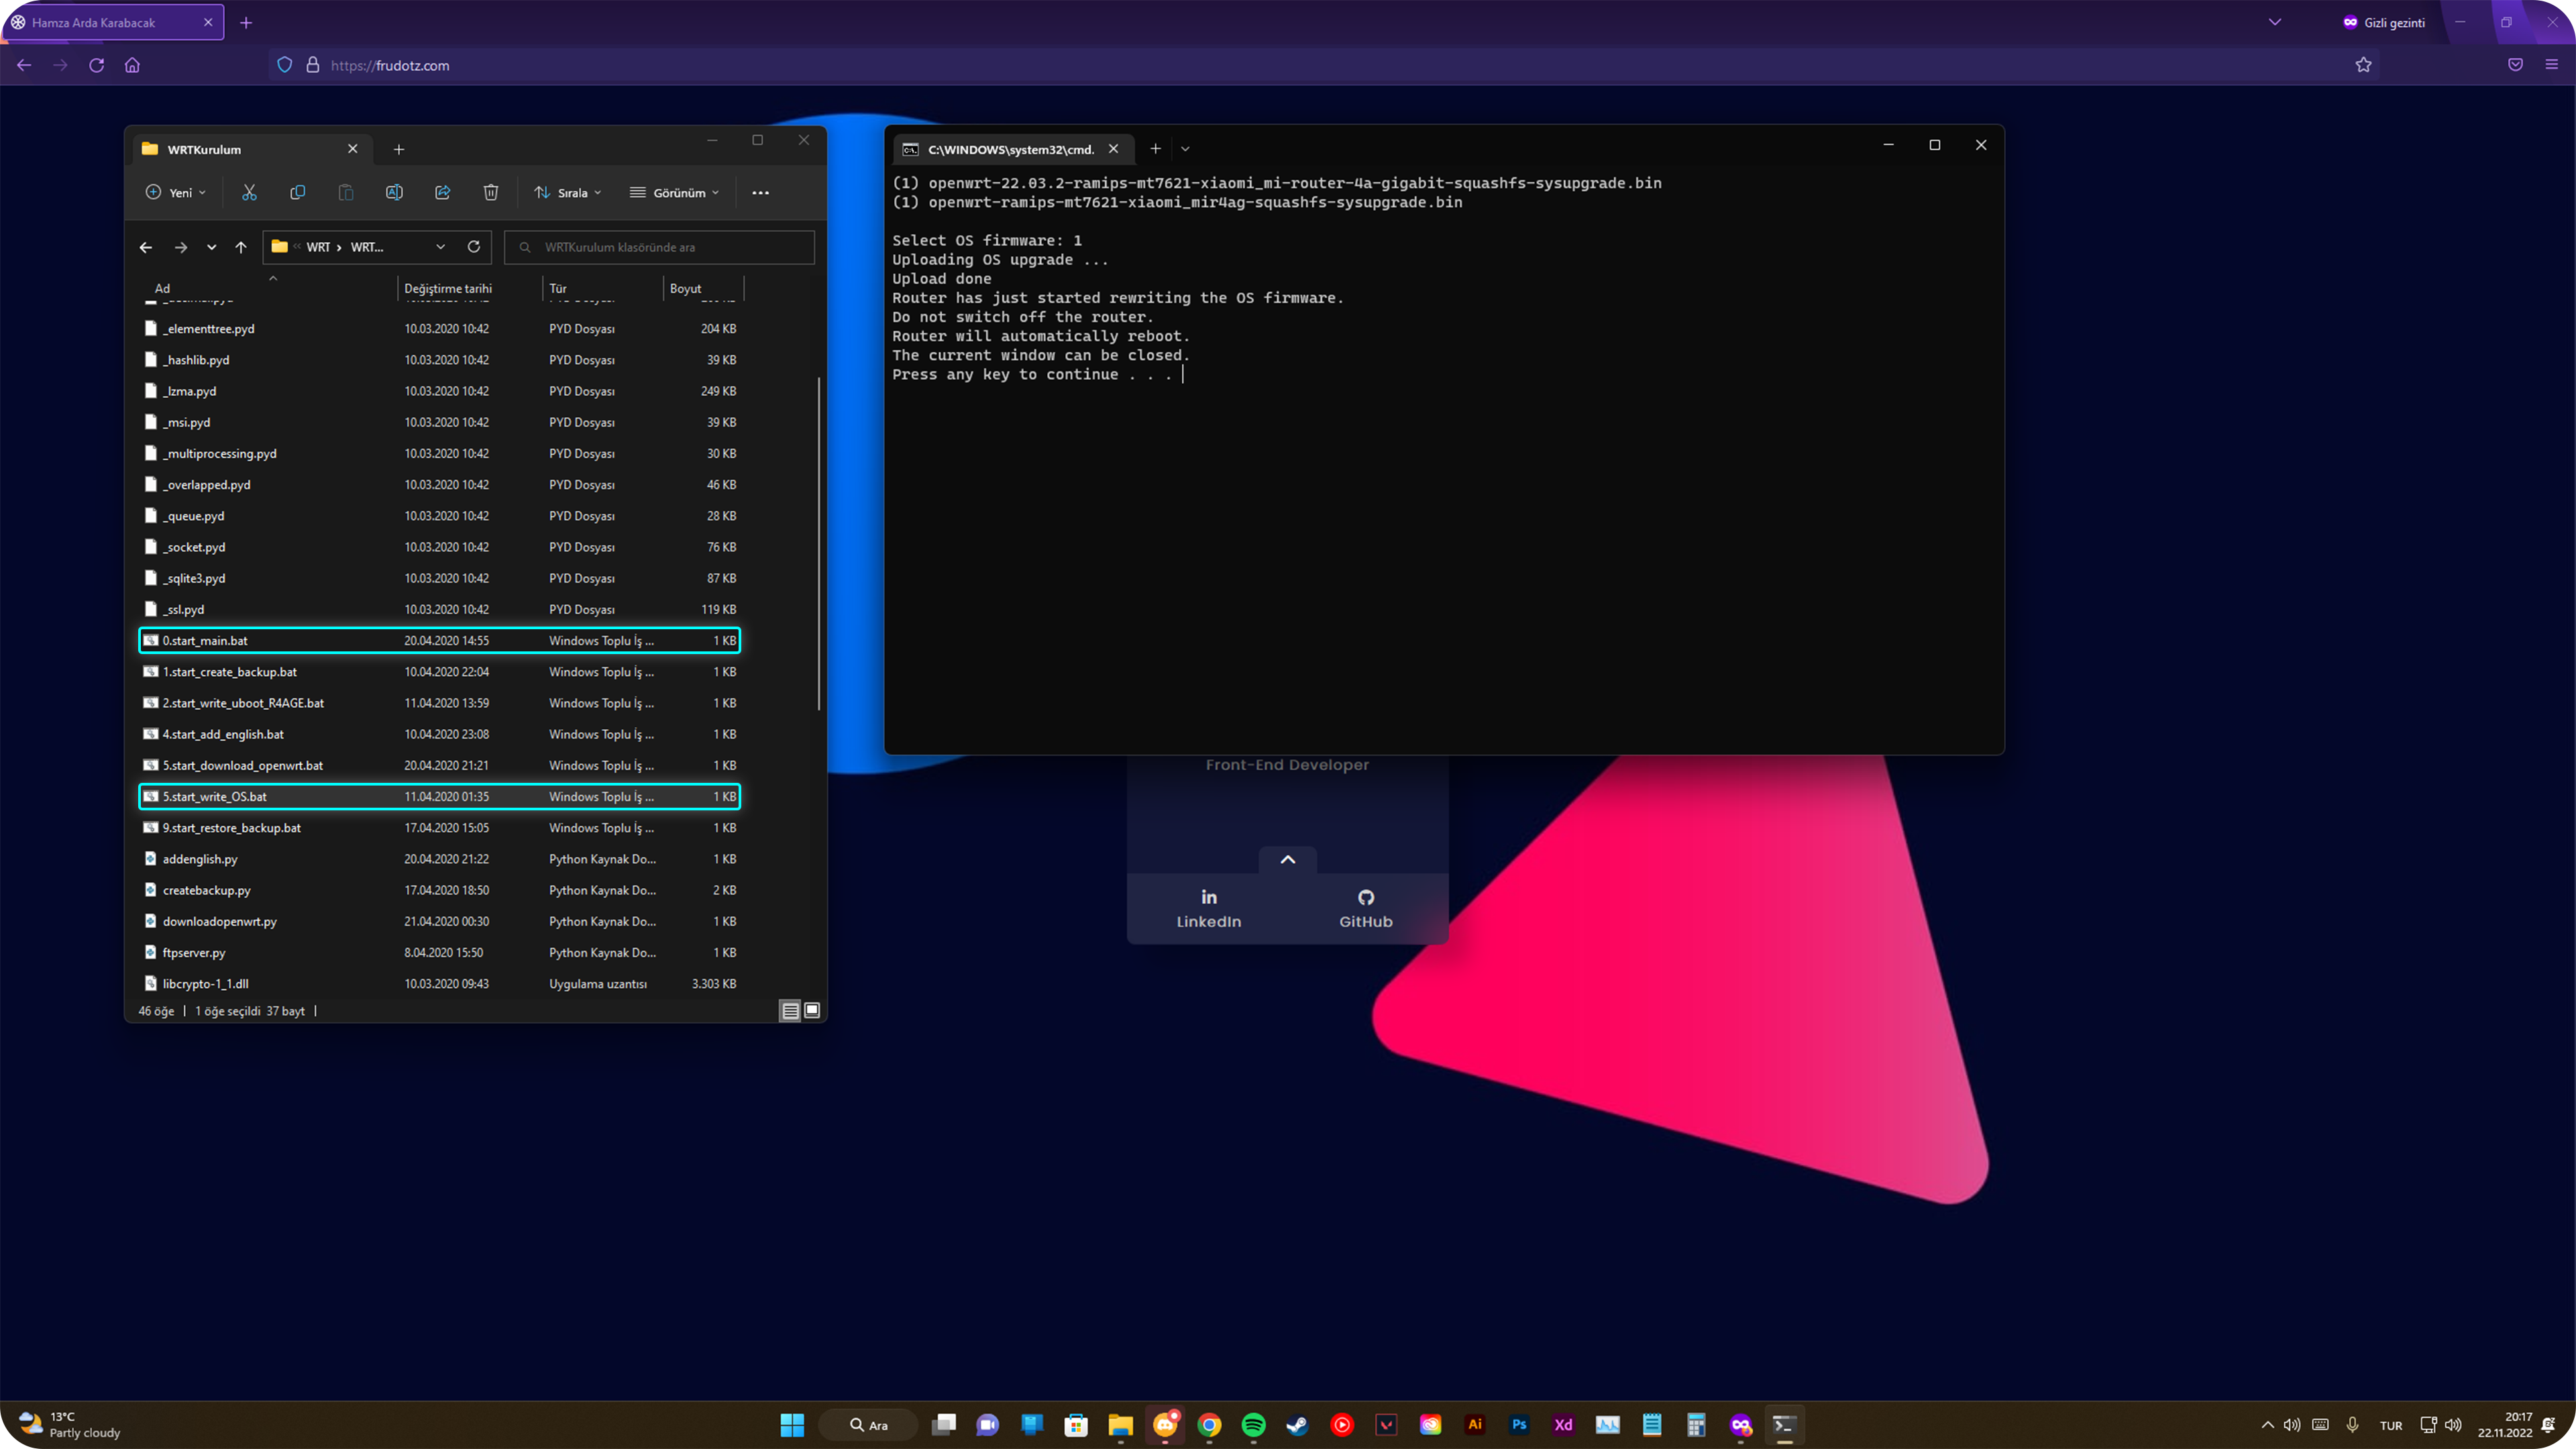This screenshot has width=2576, height=1449.
Task: Open Spotify from the taskbar
Action: point(1253,1425)
